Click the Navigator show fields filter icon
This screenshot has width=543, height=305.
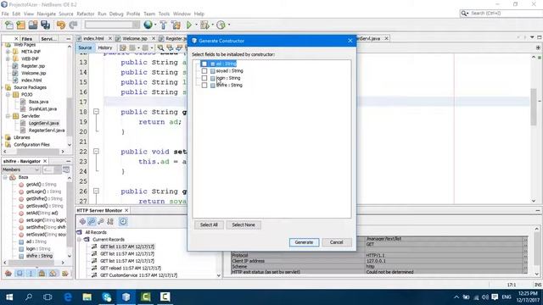point(20,274)
